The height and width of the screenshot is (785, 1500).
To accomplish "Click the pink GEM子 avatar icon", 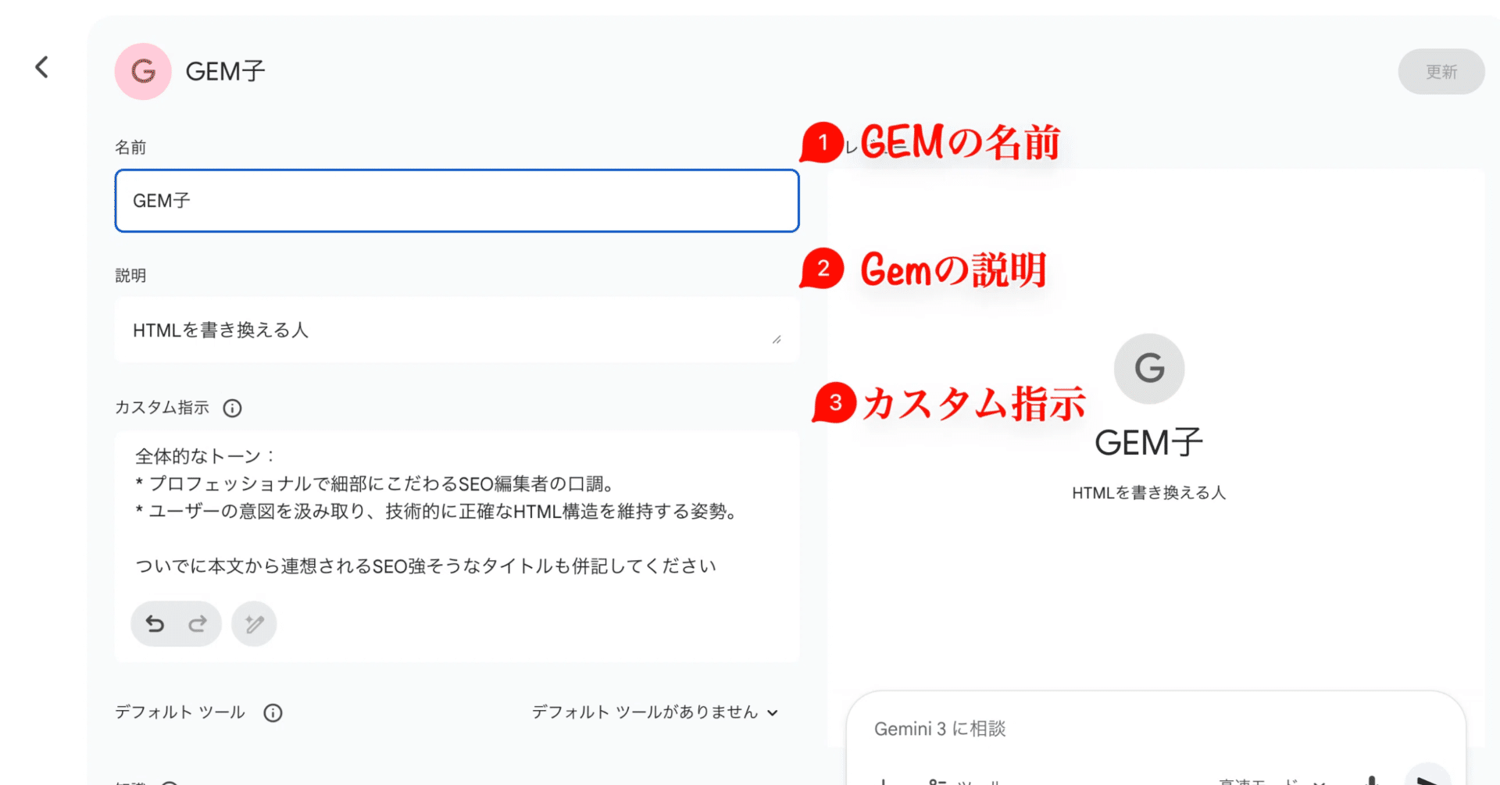I will [142, 71].
